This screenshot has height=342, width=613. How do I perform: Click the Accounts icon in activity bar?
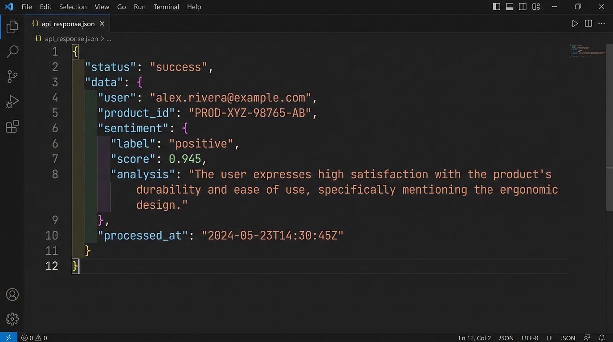tap(12, 294)
